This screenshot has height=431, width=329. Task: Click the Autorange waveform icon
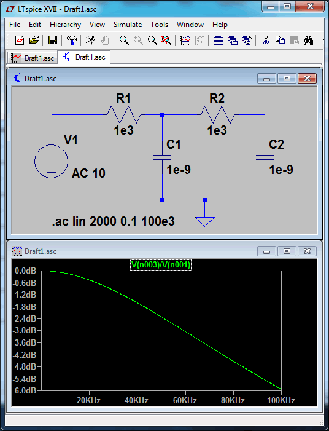[x=185, y=40]
